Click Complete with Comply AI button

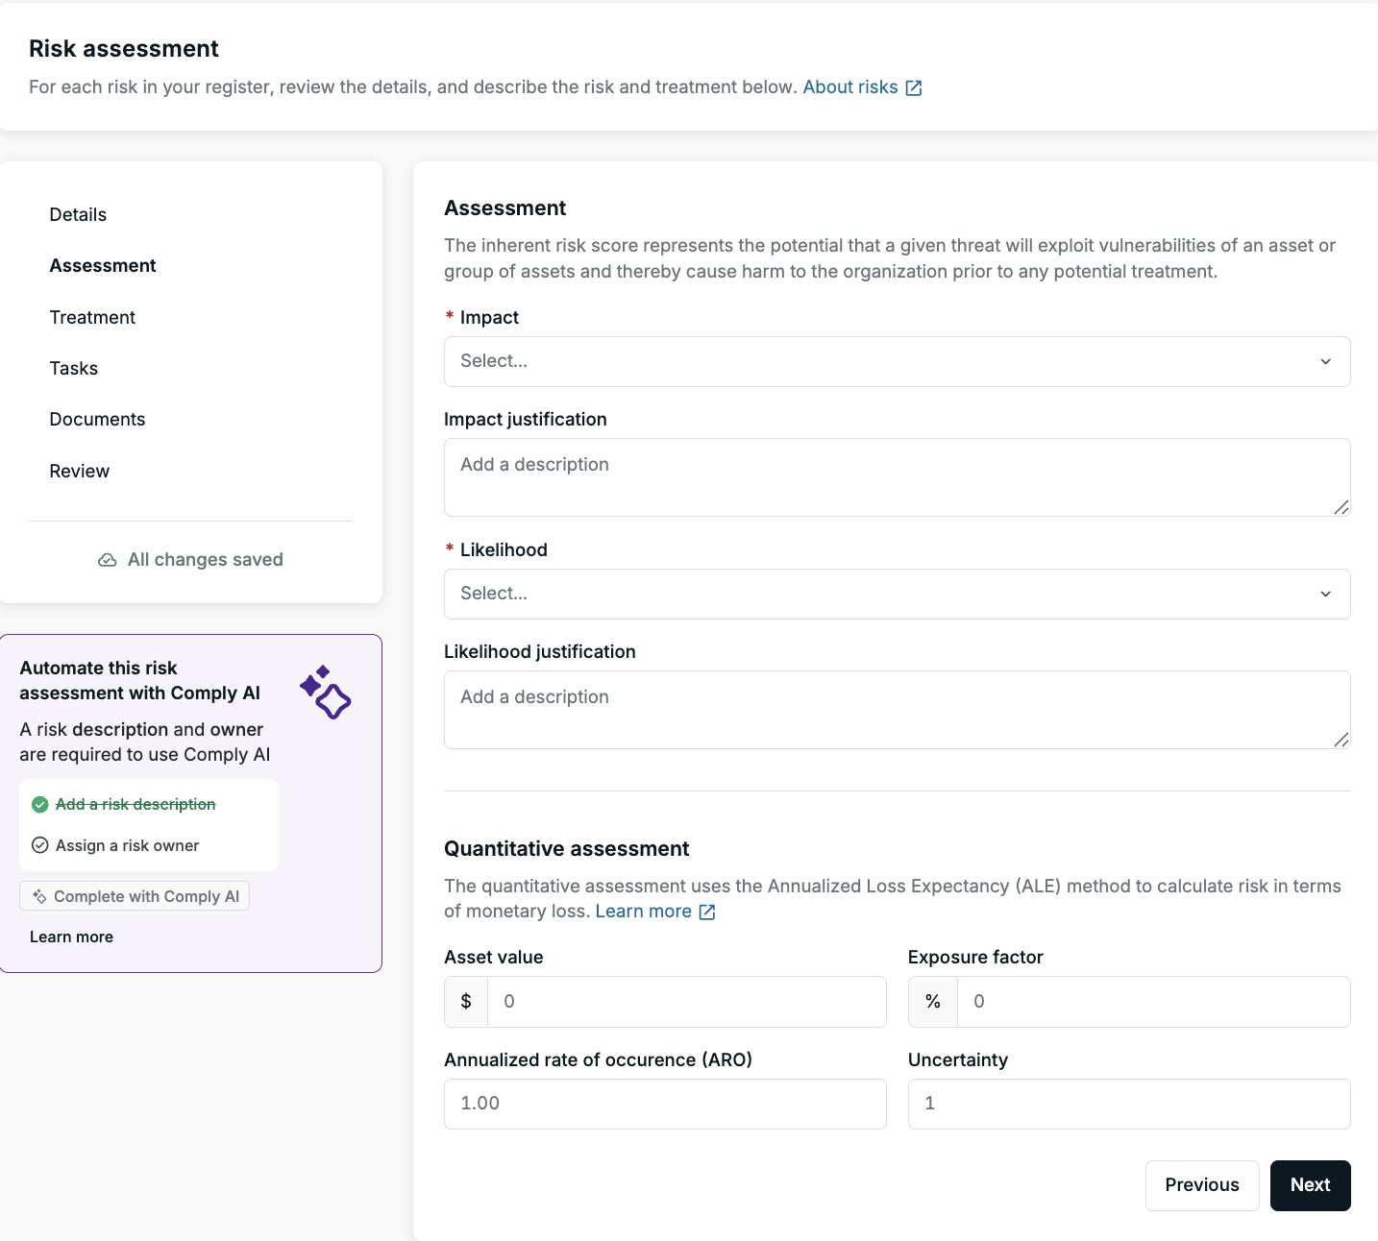pos(135,896)
